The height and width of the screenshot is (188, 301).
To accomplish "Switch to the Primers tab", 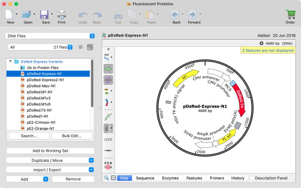I will pos(217,178).
